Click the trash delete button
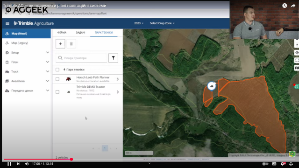Viewport: 299px width, 168px height. pyautogui.click(x=71, y=44)
